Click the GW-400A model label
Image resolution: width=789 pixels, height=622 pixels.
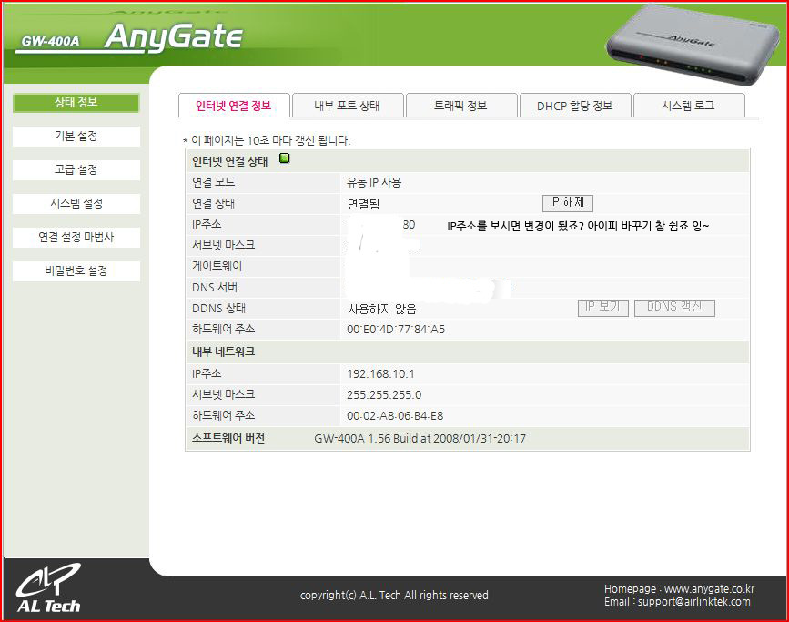pyautogui.click(x=50, y=42)
